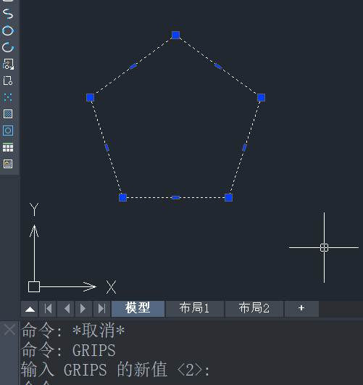Image resolution: width=363 pixels, height=385 pixels.
Task: Switch to the 布局2 tab
Action: [254, 308]
